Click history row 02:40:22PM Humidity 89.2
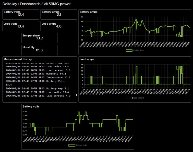The width and height of the screenshot is (193, 152). click(36, 74)
